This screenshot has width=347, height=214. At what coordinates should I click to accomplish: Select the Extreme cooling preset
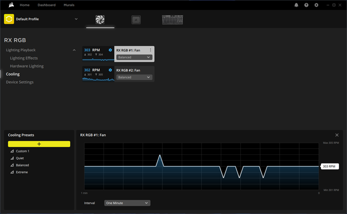[22, 172]
